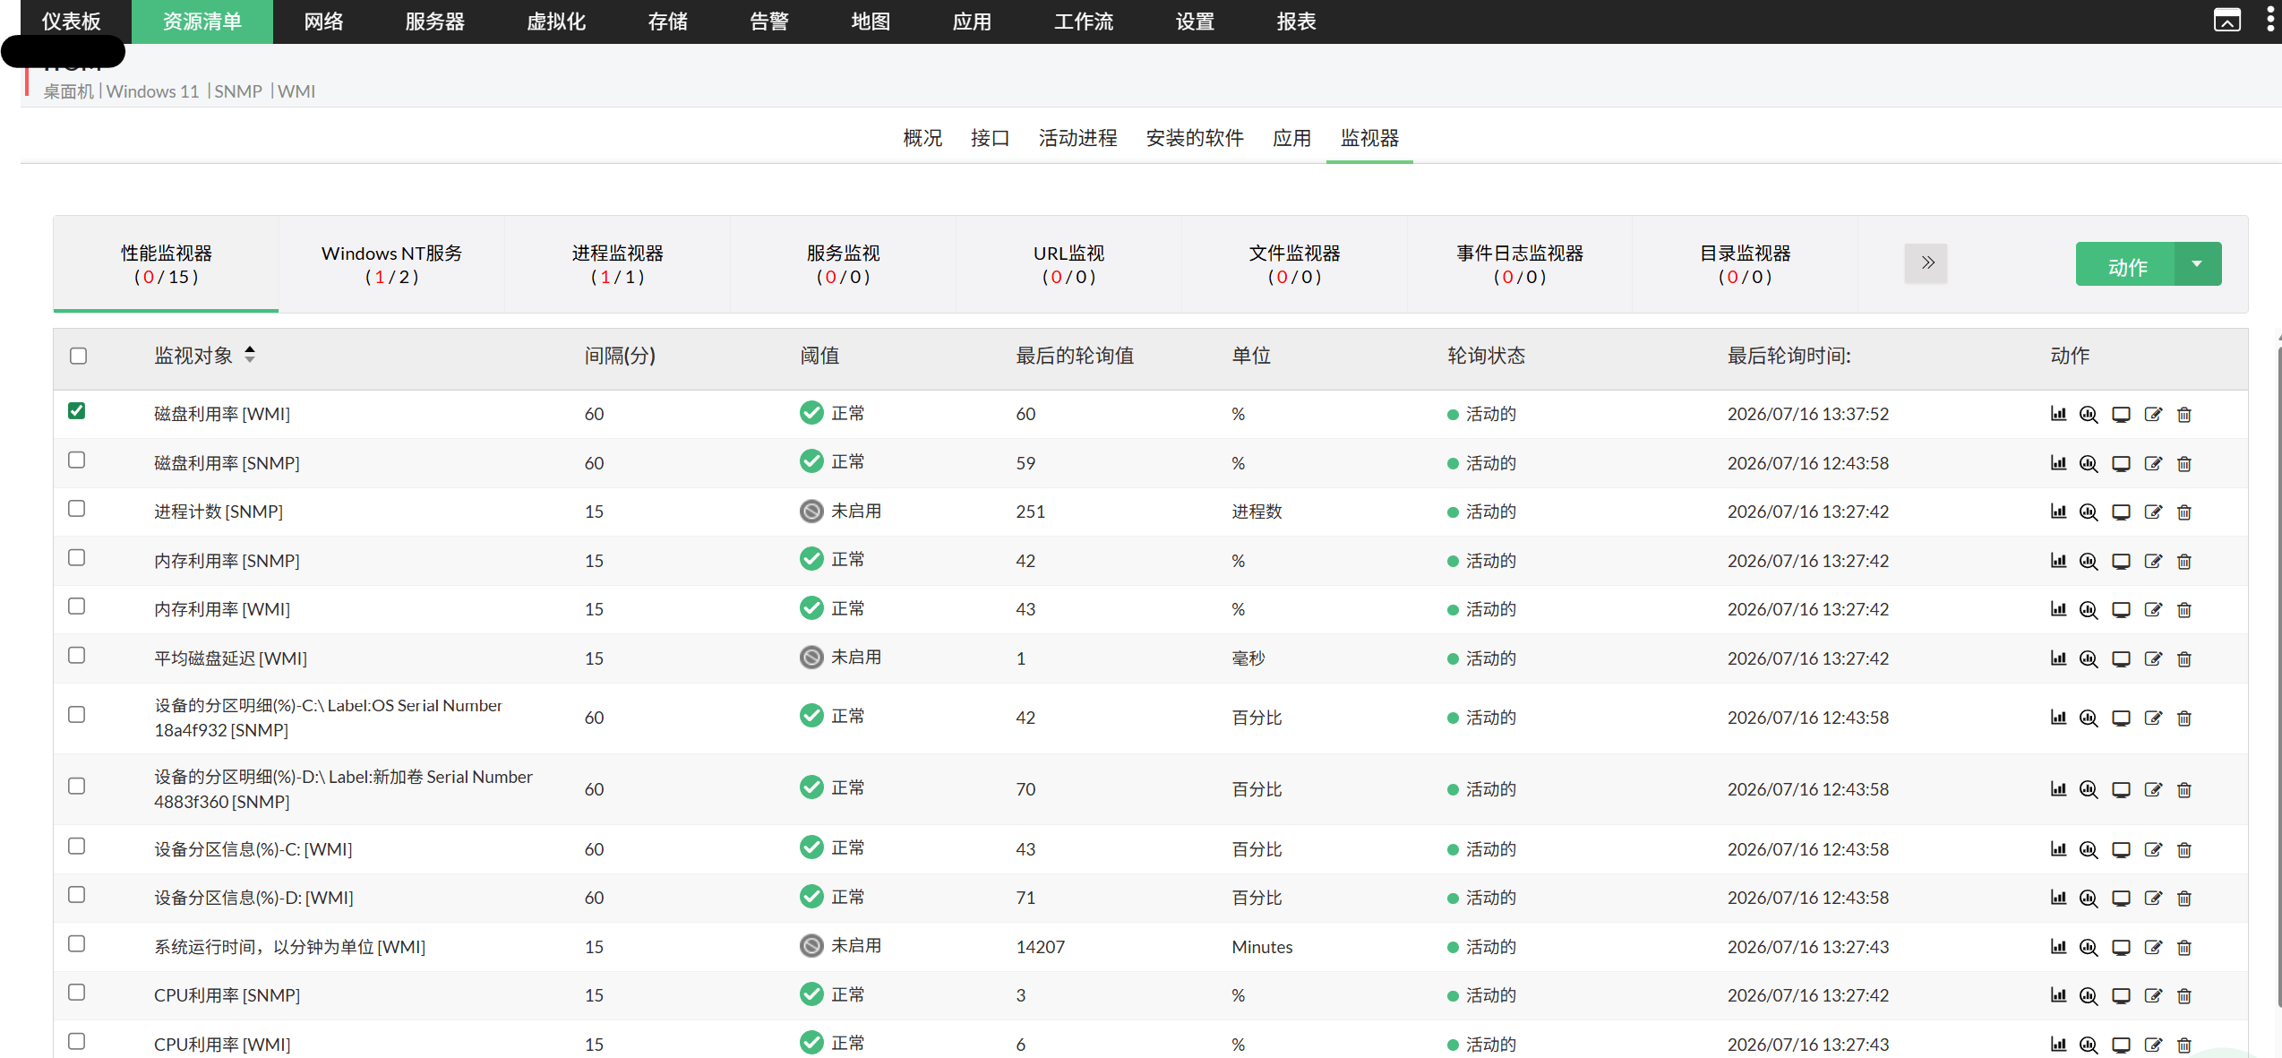Open the 报表 menu item
Screen dimensions: 2282x1058
coord(1296,22)
